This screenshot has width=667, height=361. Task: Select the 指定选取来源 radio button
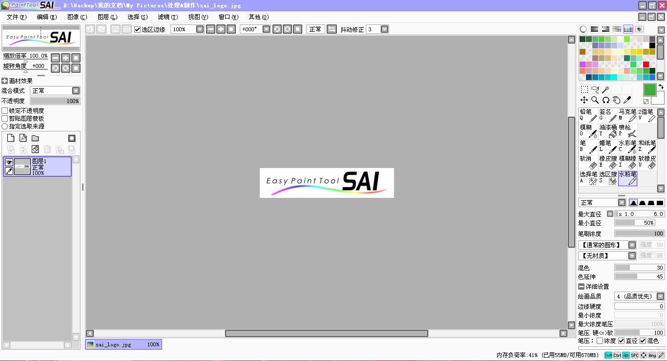(5, 127)
